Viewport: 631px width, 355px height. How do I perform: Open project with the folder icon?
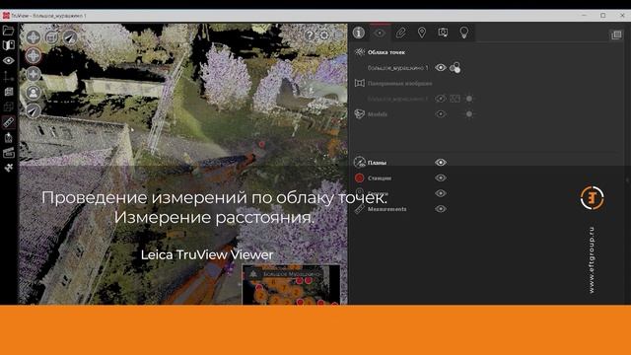tap(9, 31)
